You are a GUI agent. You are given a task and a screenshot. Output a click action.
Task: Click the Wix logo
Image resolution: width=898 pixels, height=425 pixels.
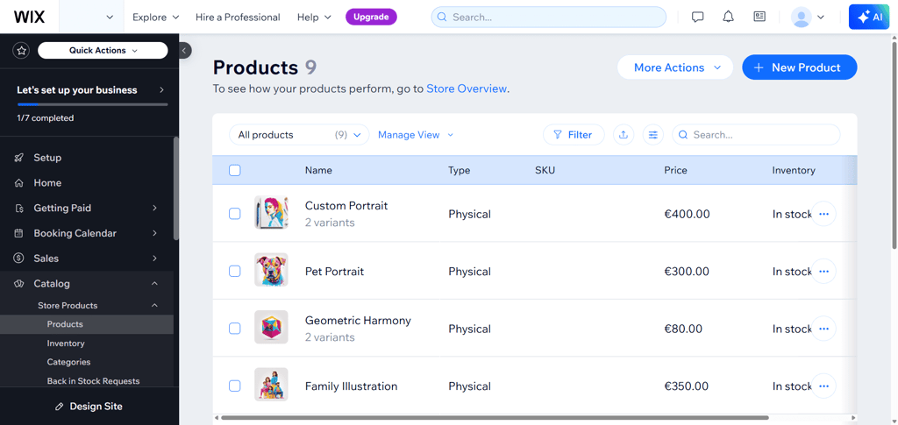click(x=29, y=17)
